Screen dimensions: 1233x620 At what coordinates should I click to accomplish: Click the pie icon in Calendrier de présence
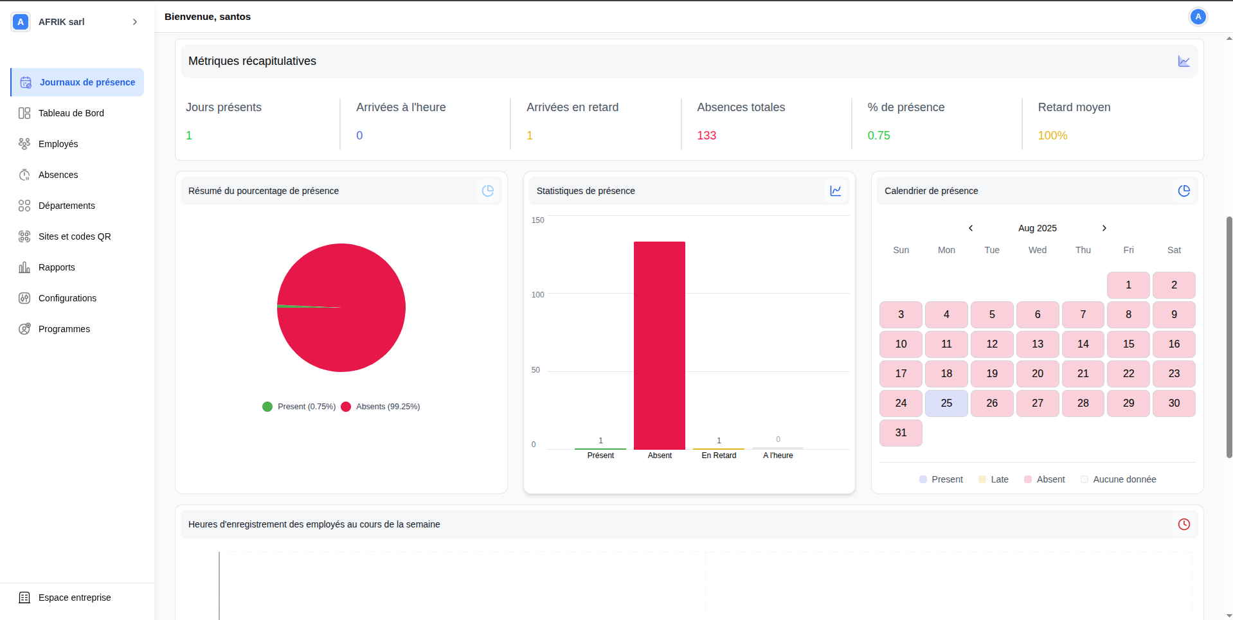pos(1183,191)
